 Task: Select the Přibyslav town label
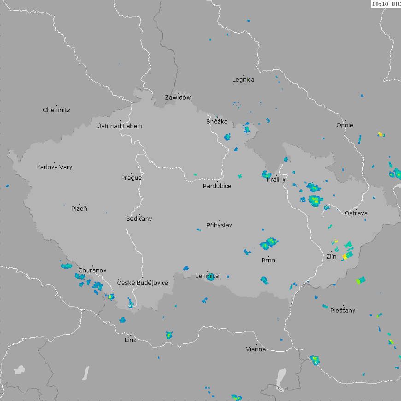(x=219, y=225)
